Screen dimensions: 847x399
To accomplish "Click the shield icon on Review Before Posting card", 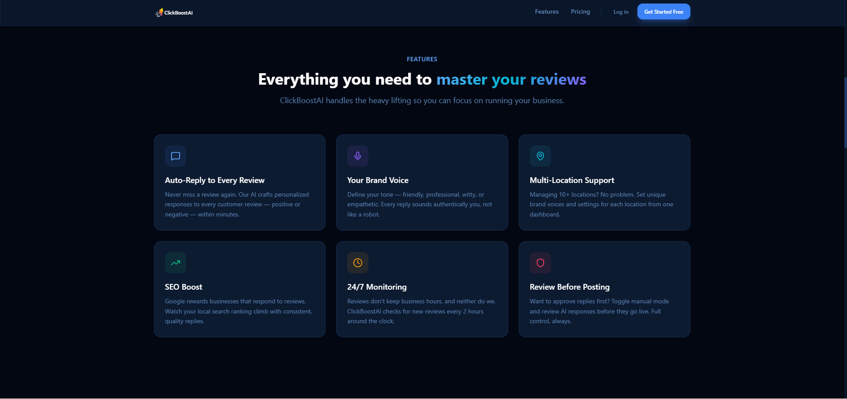I will [540, 263].
